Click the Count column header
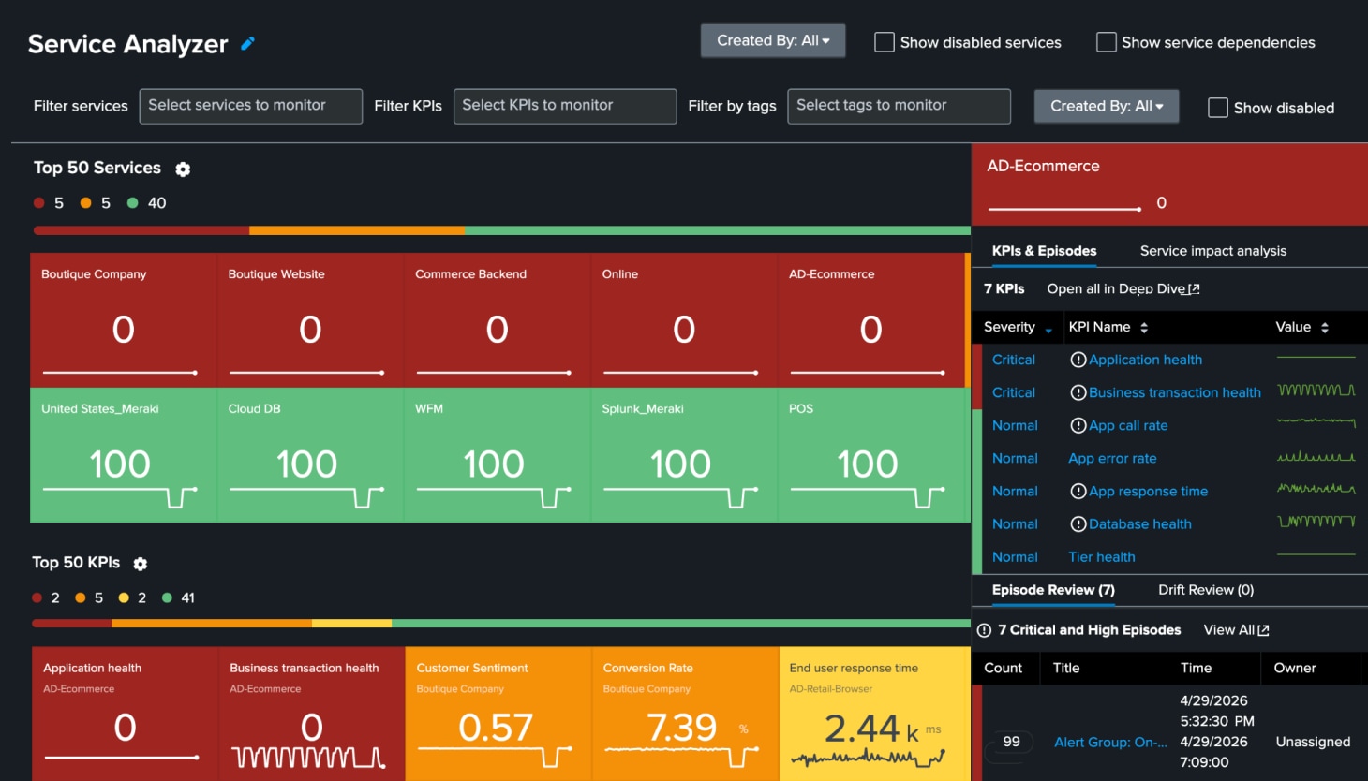The image size is (1368, 781). coord(1003,668)
